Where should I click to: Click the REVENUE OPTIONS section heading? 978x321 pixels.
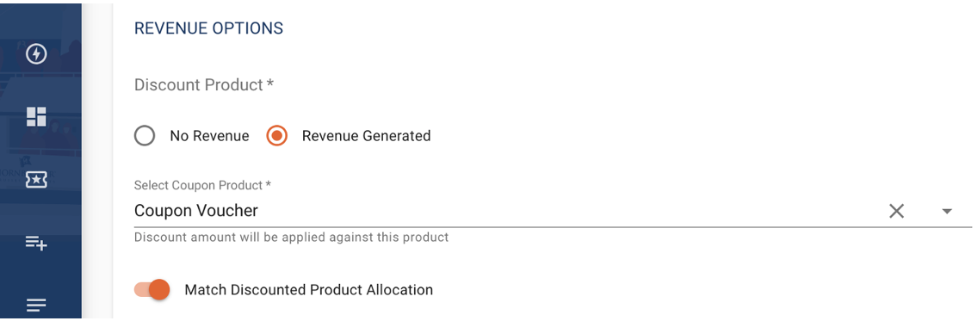tap(209, 28)
